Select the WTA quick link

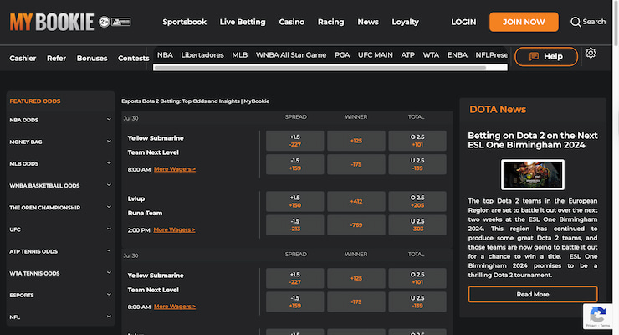[431, 55]
